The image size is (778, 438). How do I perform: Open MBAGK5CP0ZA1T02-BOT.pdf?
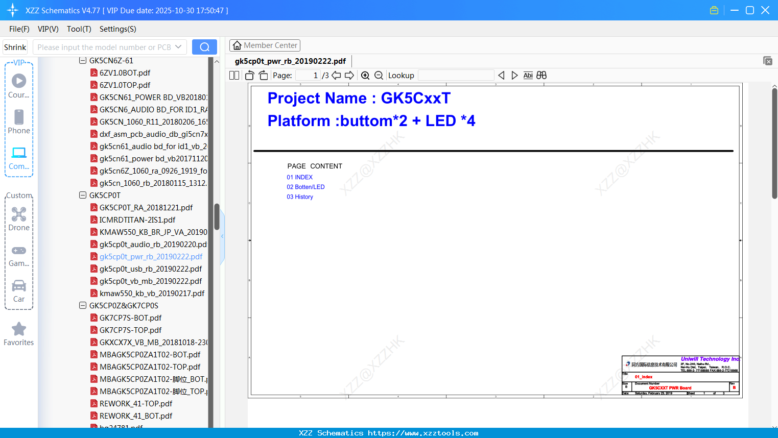click(x=150, y=355)
